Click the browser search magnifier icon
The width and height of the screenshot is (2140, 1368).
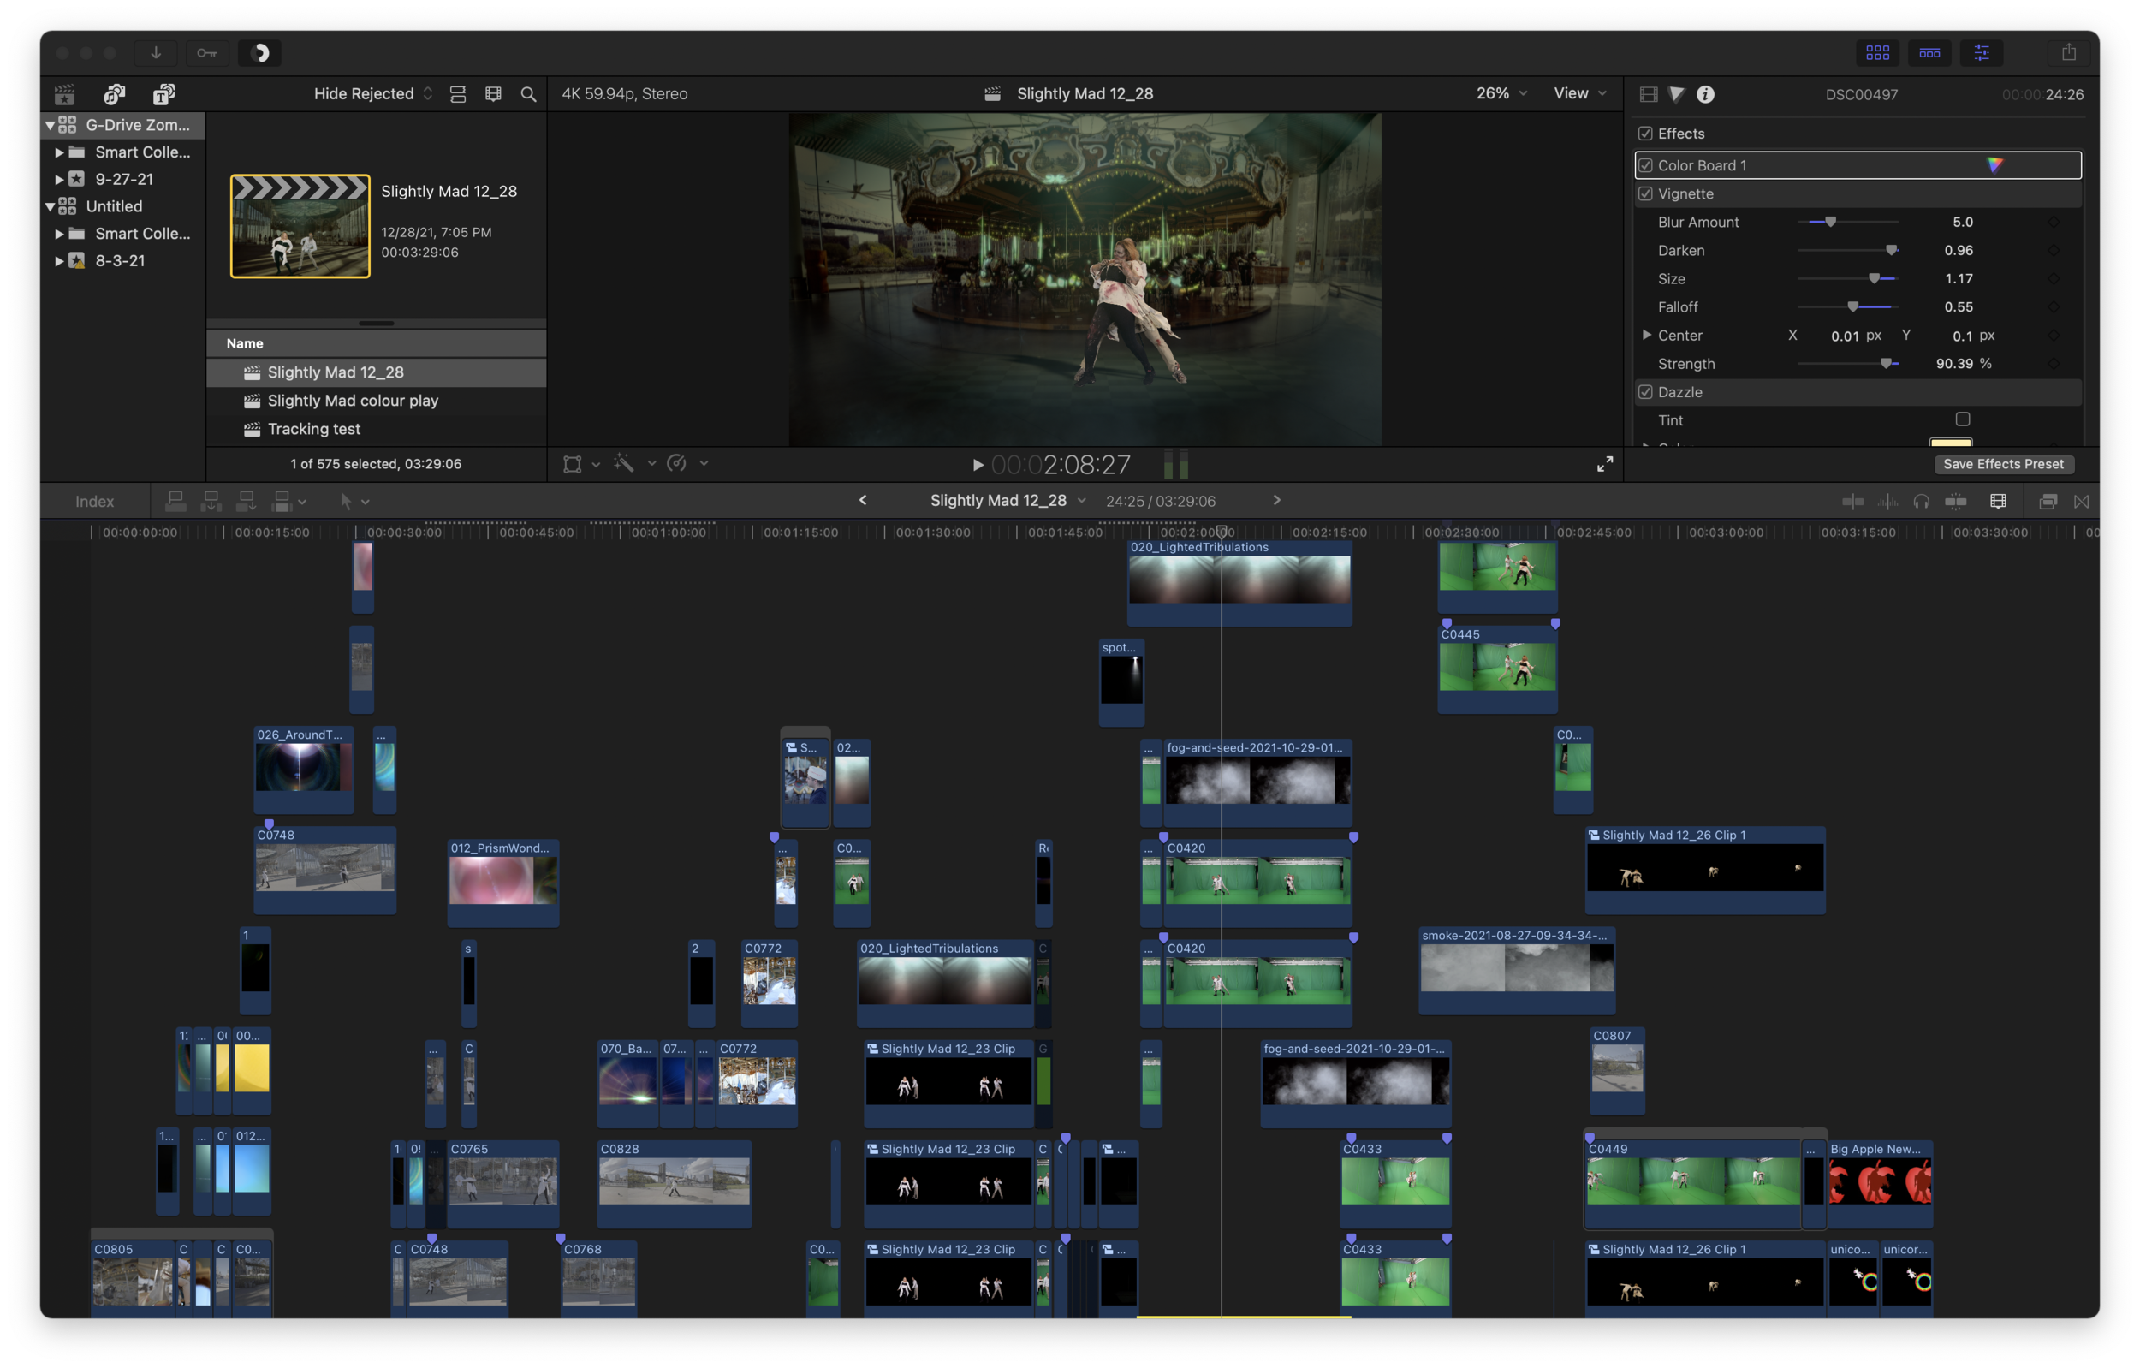[x=528, y=94]
